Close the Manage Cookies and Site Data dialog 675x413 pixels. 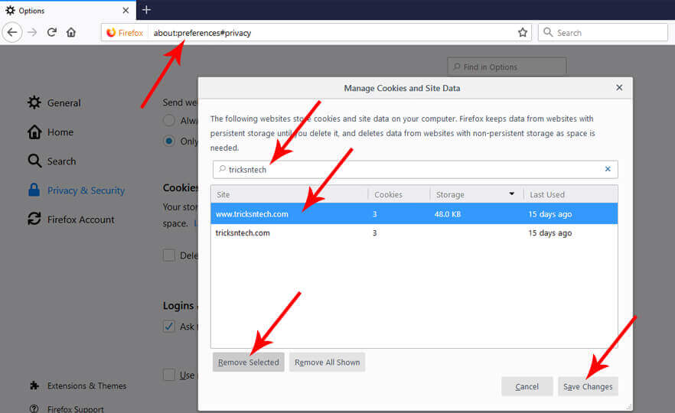tap(619, 88)
